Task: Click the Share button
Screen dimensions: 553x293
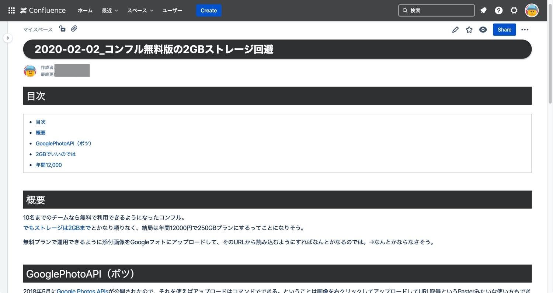Action: (504, 29)
